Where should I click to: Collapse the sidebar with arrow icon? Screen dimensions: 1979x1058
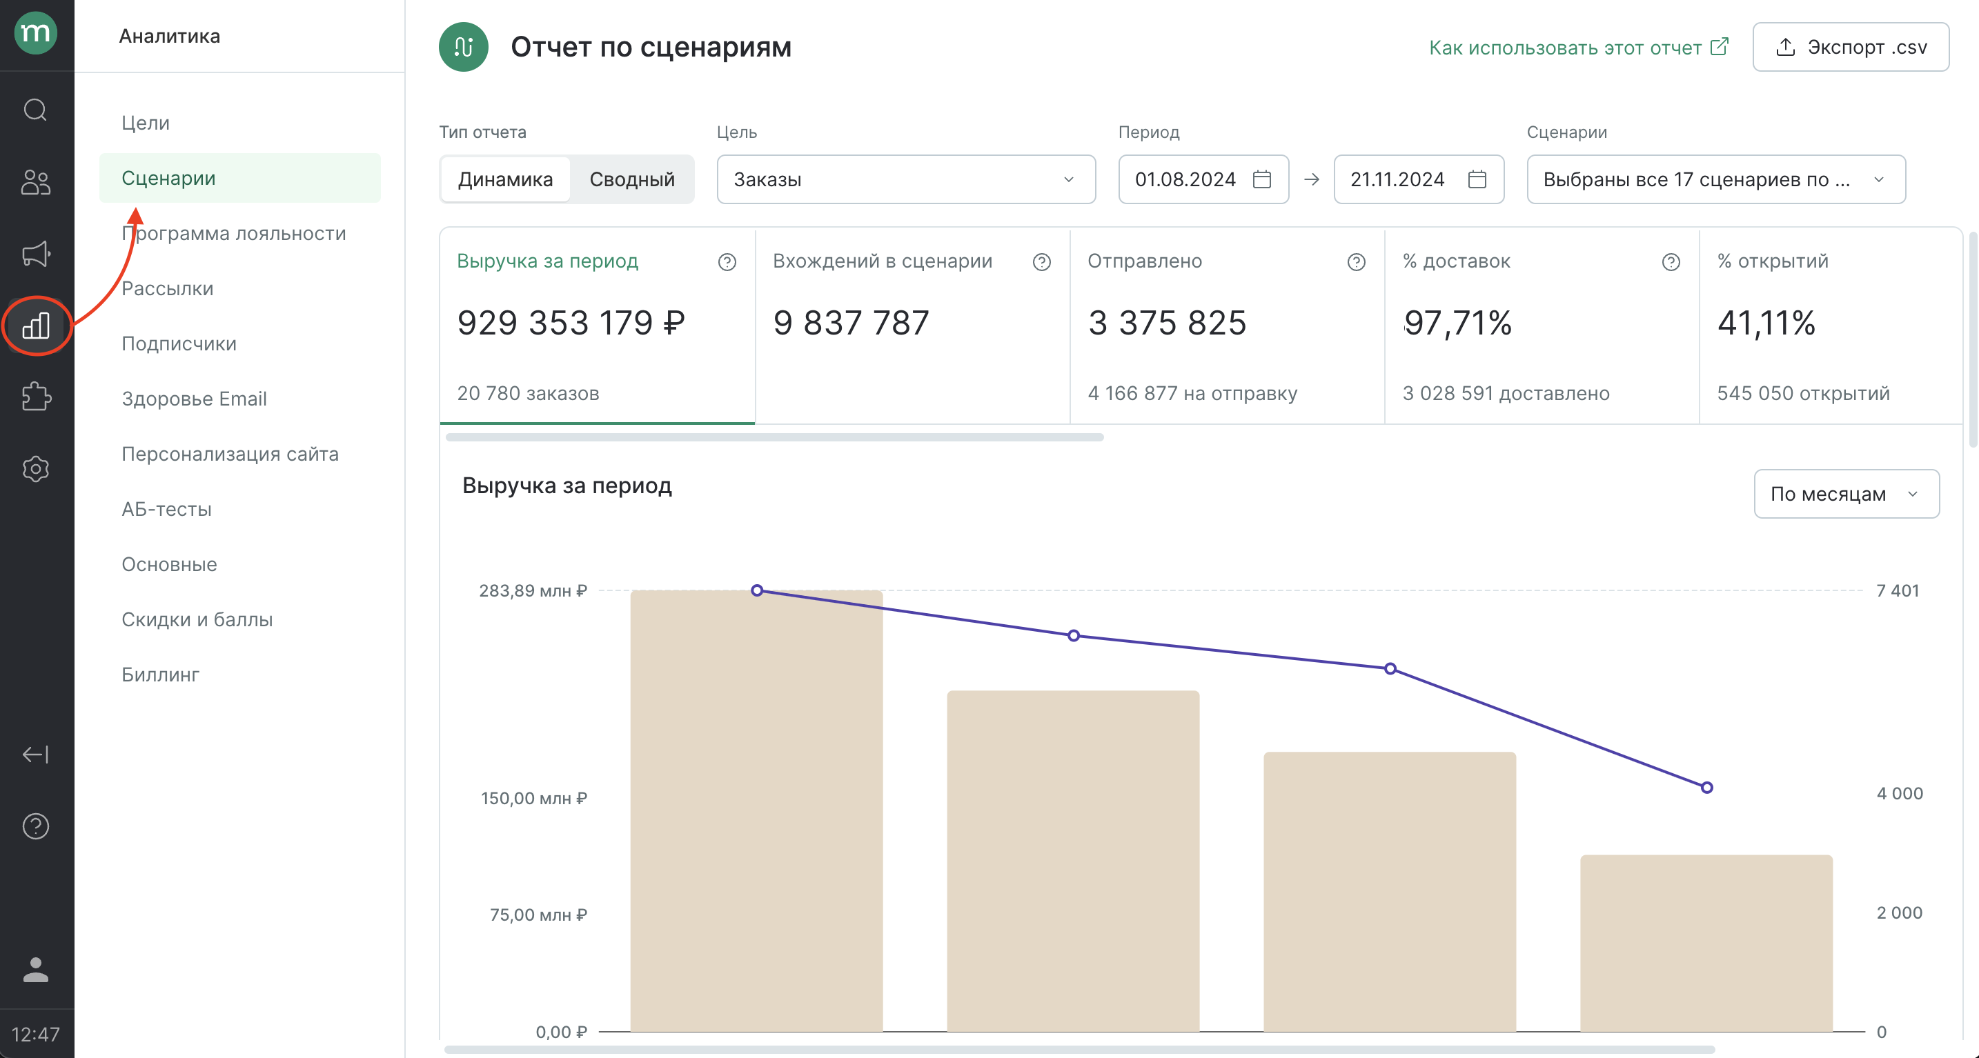coord(35,755)
